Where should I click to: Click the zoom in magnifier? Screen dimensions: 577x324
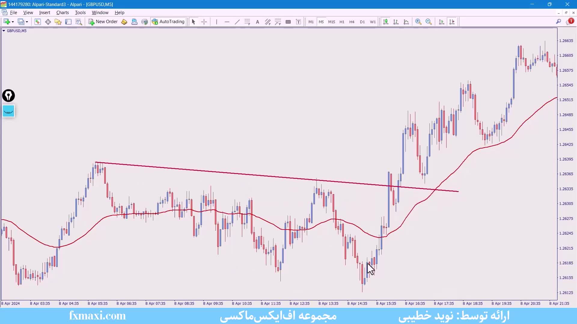(418, 22)
